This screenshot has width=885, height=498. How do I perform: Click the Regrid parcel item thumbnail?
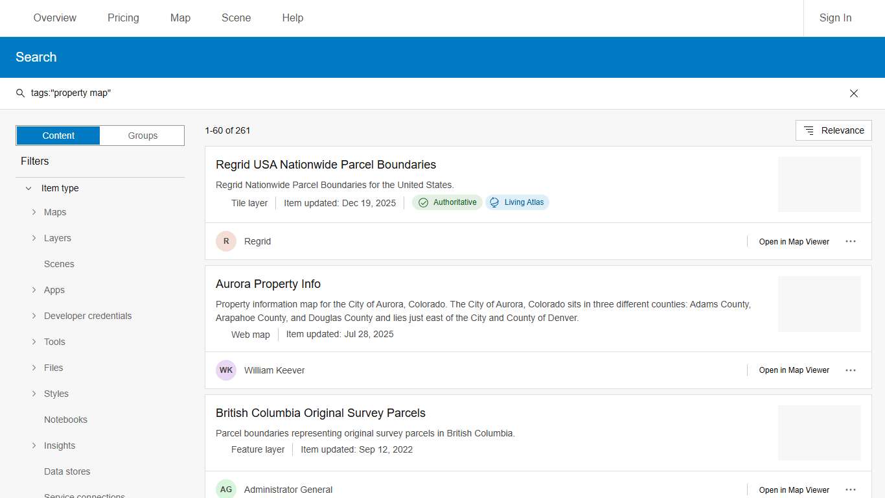click(x=819, y=184)
